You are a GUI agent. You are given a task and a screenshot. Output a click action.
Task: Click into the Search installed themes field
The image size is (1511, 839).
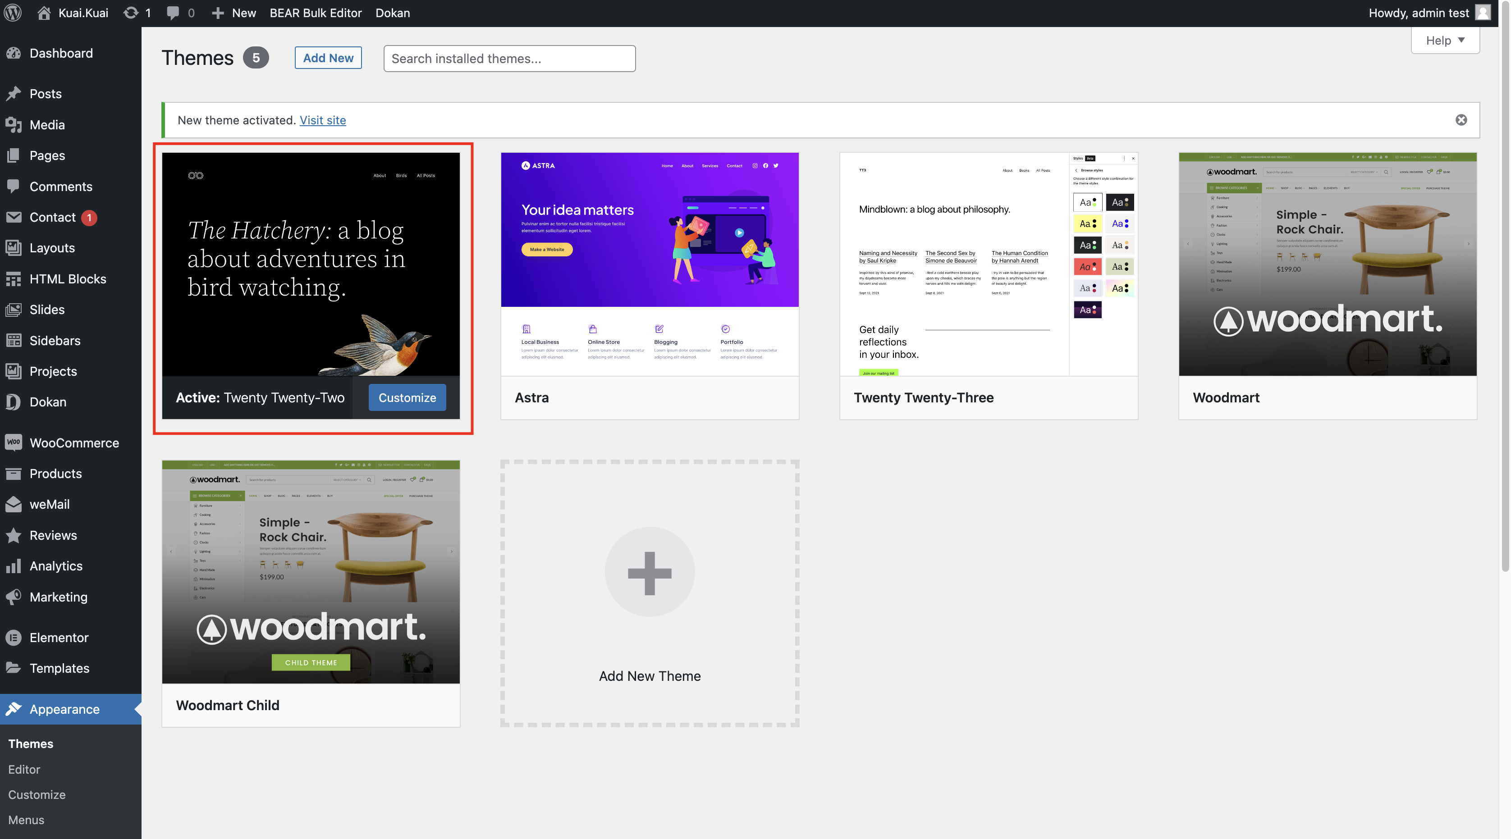tap(509, 59)
